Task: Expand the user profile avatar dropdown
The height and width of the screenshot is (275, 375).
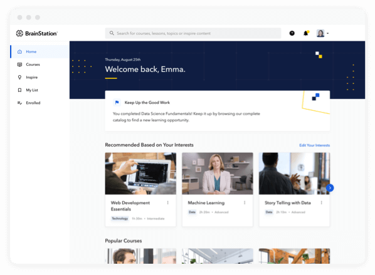Action: 322,33
